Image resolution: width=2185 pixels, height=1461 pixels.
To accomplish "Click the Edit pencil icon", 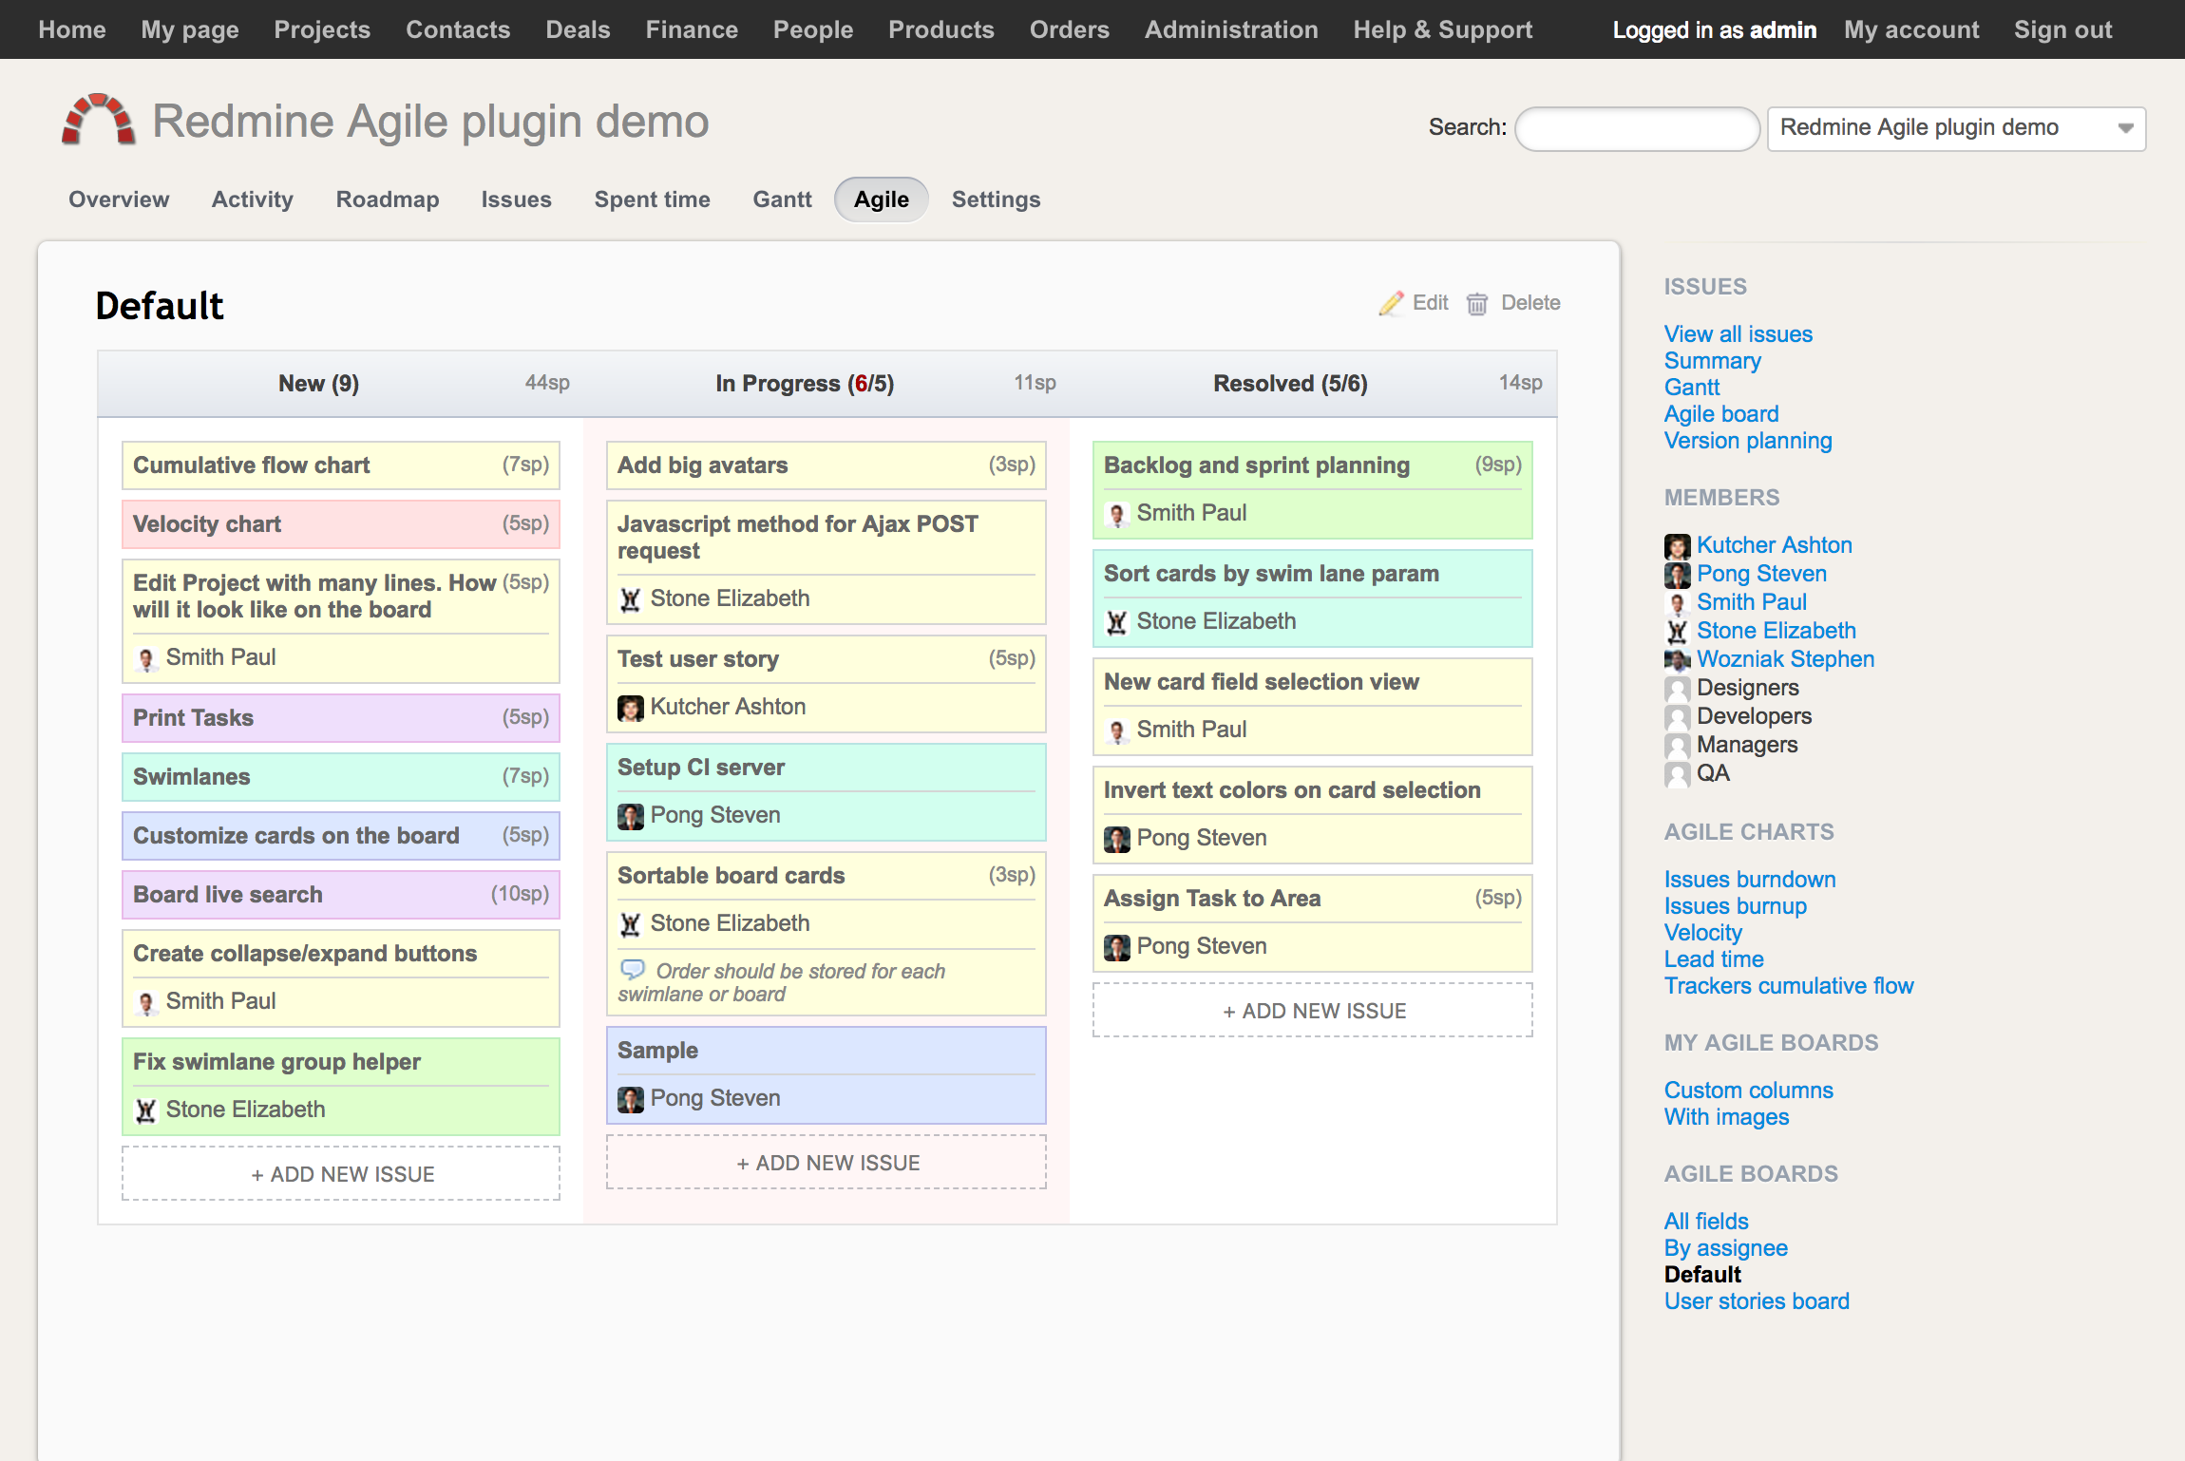I will click(1392, 303).
